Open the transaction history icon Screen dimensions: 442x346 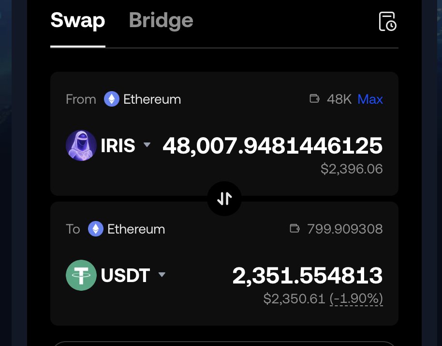[387, 21]
